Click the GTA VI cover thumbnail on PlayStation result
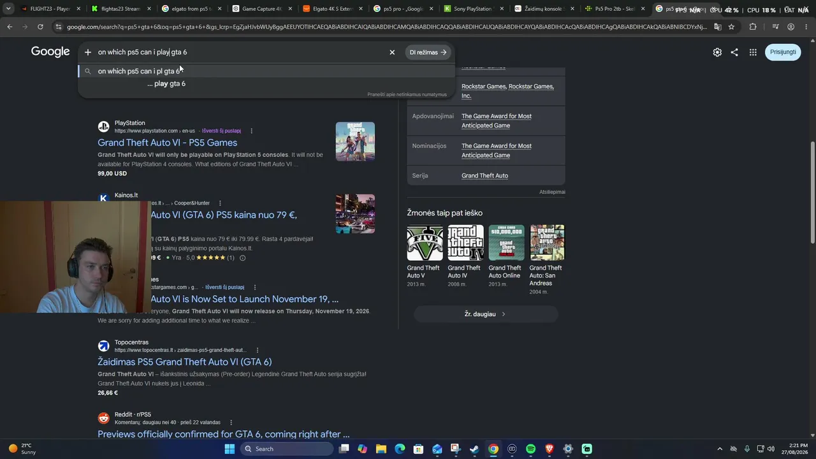Screen dimensions: 816x459 355,142
